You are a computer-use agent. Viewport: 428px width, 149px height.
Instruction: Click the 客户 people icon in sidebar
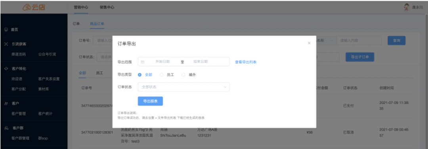(x=6, y=103)
